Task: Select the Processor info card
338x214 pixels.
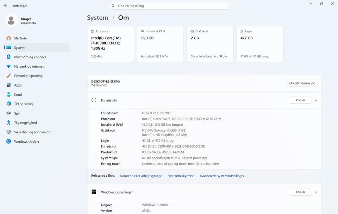Action: click(111, 44)
